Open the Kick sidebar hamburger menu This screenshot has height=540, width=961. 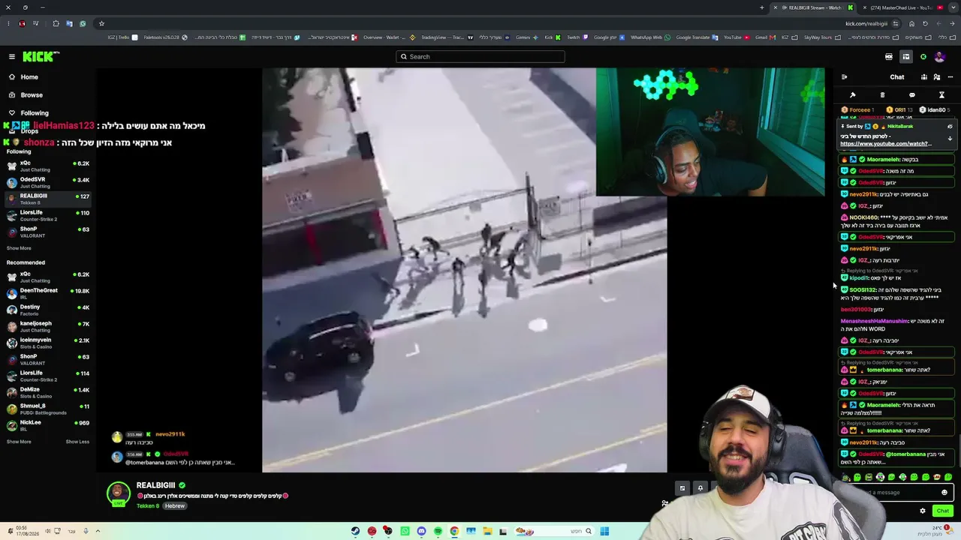(x=12, y=56)
